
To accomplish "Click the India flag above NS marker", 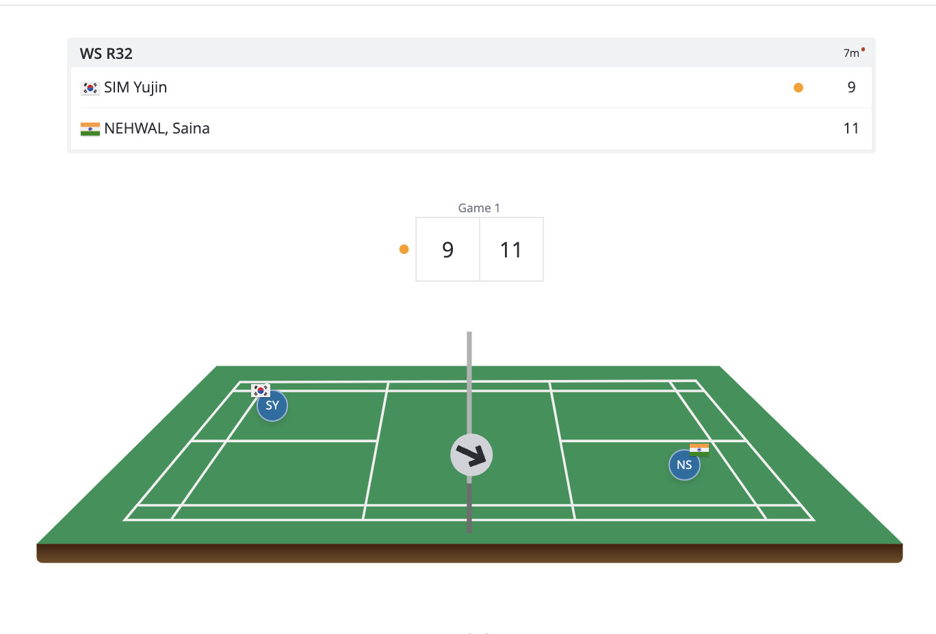I will click(699, 449).
